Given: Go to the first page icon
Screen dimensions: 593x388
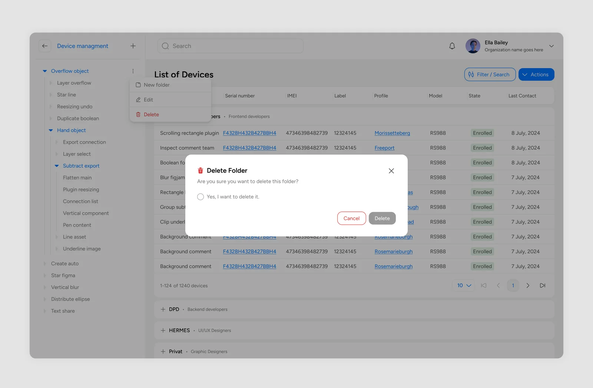Looking at the screenshot, I should [484, 285].
